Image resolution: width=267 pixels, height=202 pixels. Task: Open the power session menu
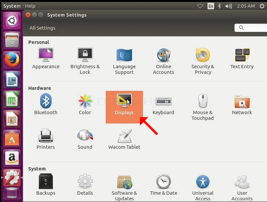[x=262, y=6]
